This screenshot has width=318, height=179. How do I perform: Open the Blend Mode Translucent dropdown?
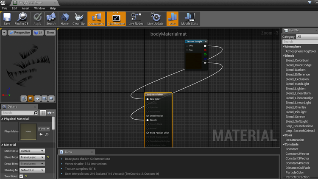pos(32,157)
